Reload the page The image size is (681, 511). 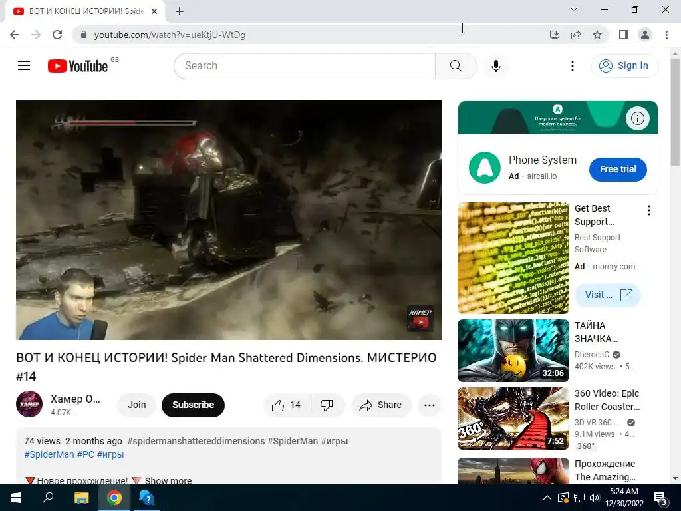57,35
